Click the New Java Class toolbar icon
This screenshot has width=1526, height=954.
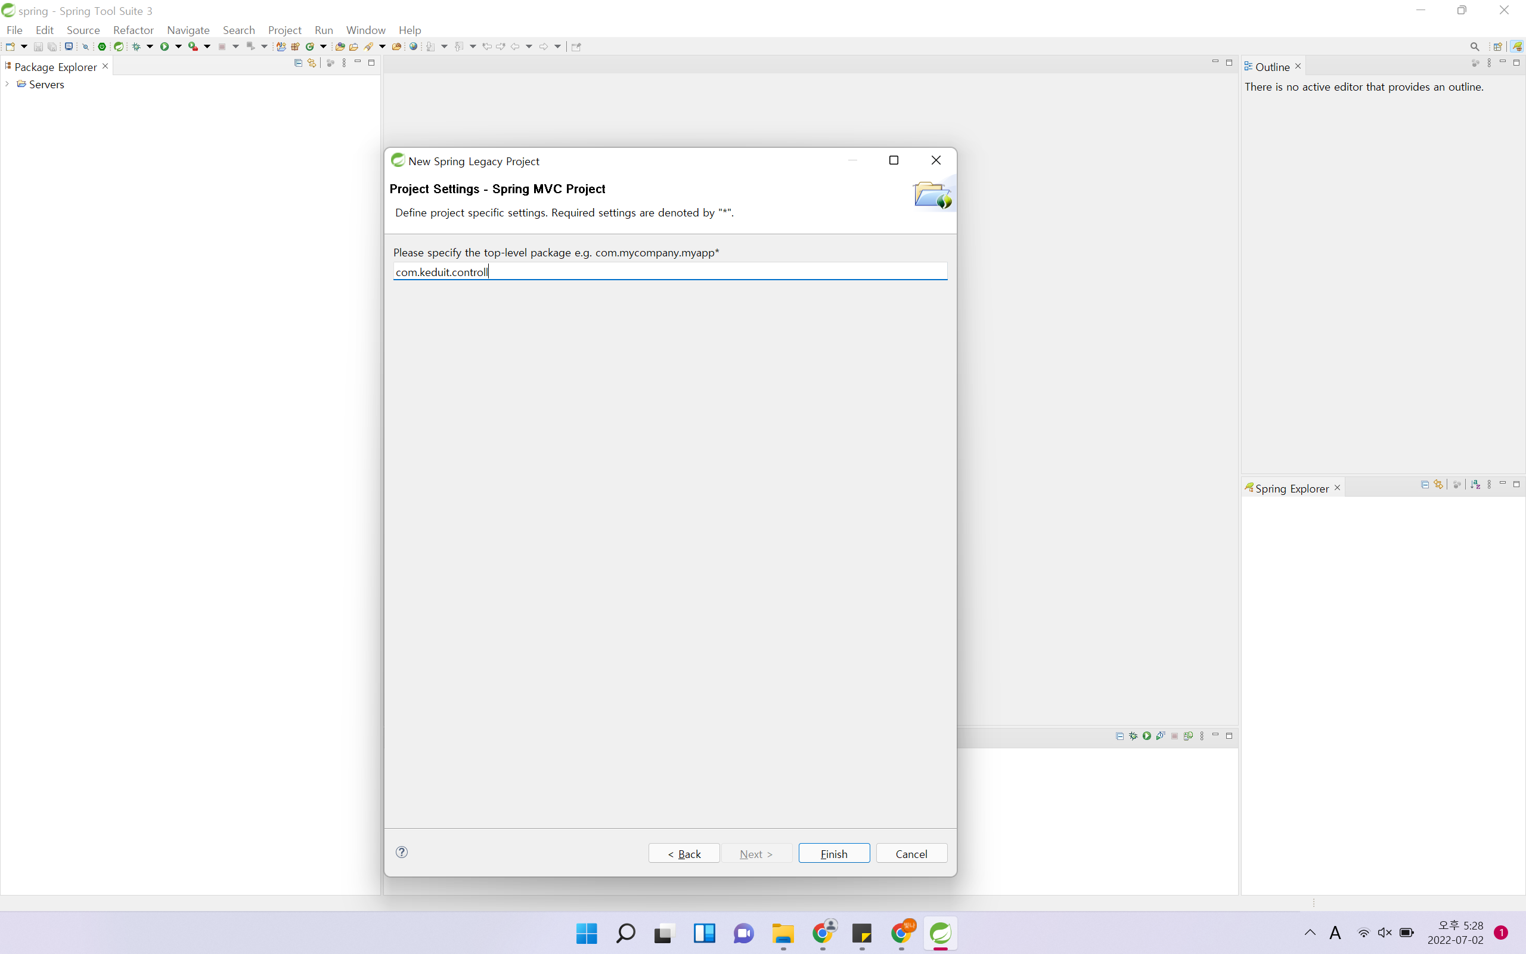click(x=309, y=47)
